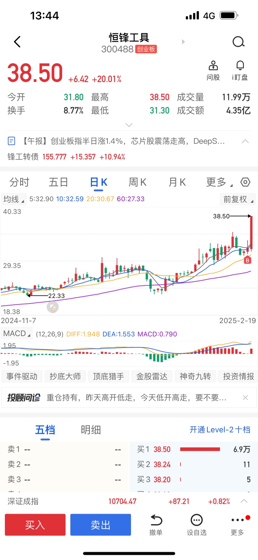Viewport: 258px width, 560px height.
Task: Switch to 分时 chart tab
Action: [19, 182]
